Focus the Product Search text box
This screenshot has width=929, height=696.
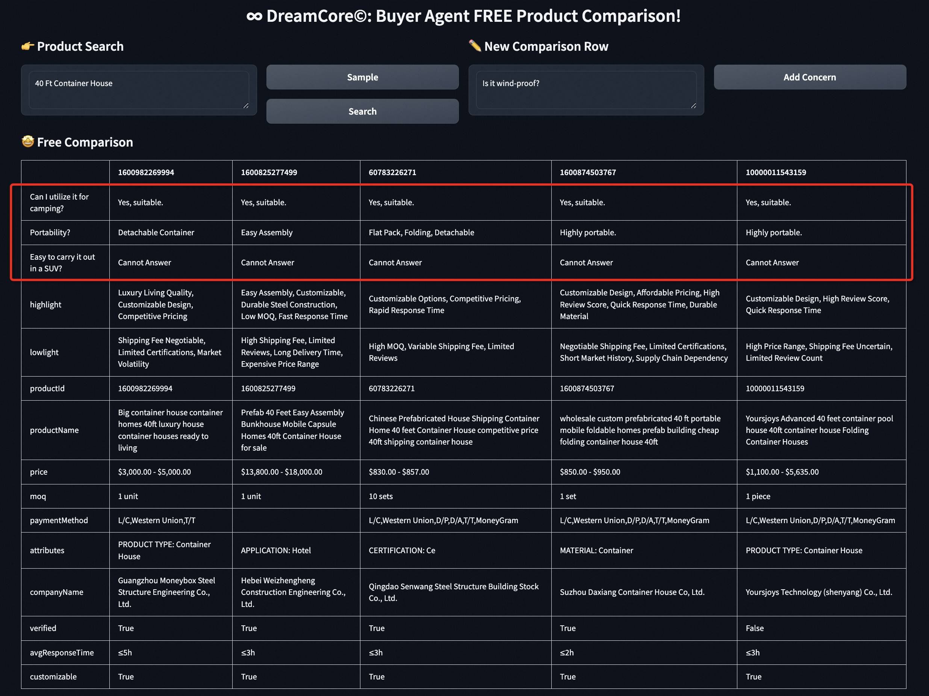point(139,90)
